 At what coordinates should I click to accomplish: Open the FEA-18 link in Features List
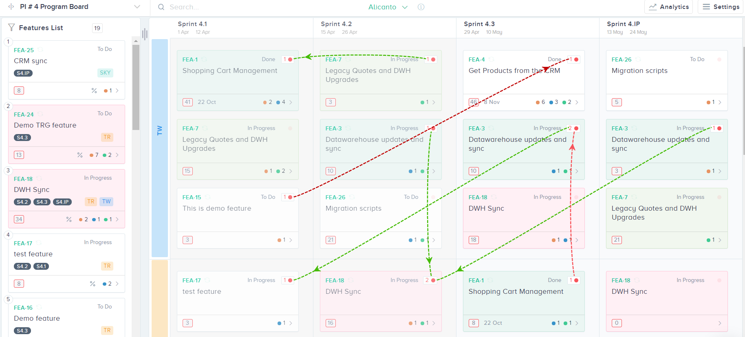tap(23, 179)
